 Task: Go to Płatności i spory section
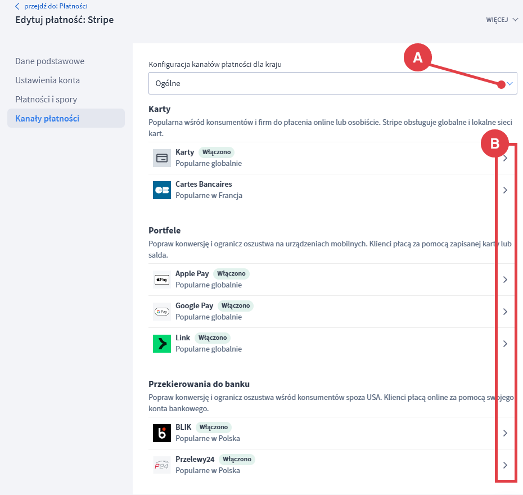point(46,99)
